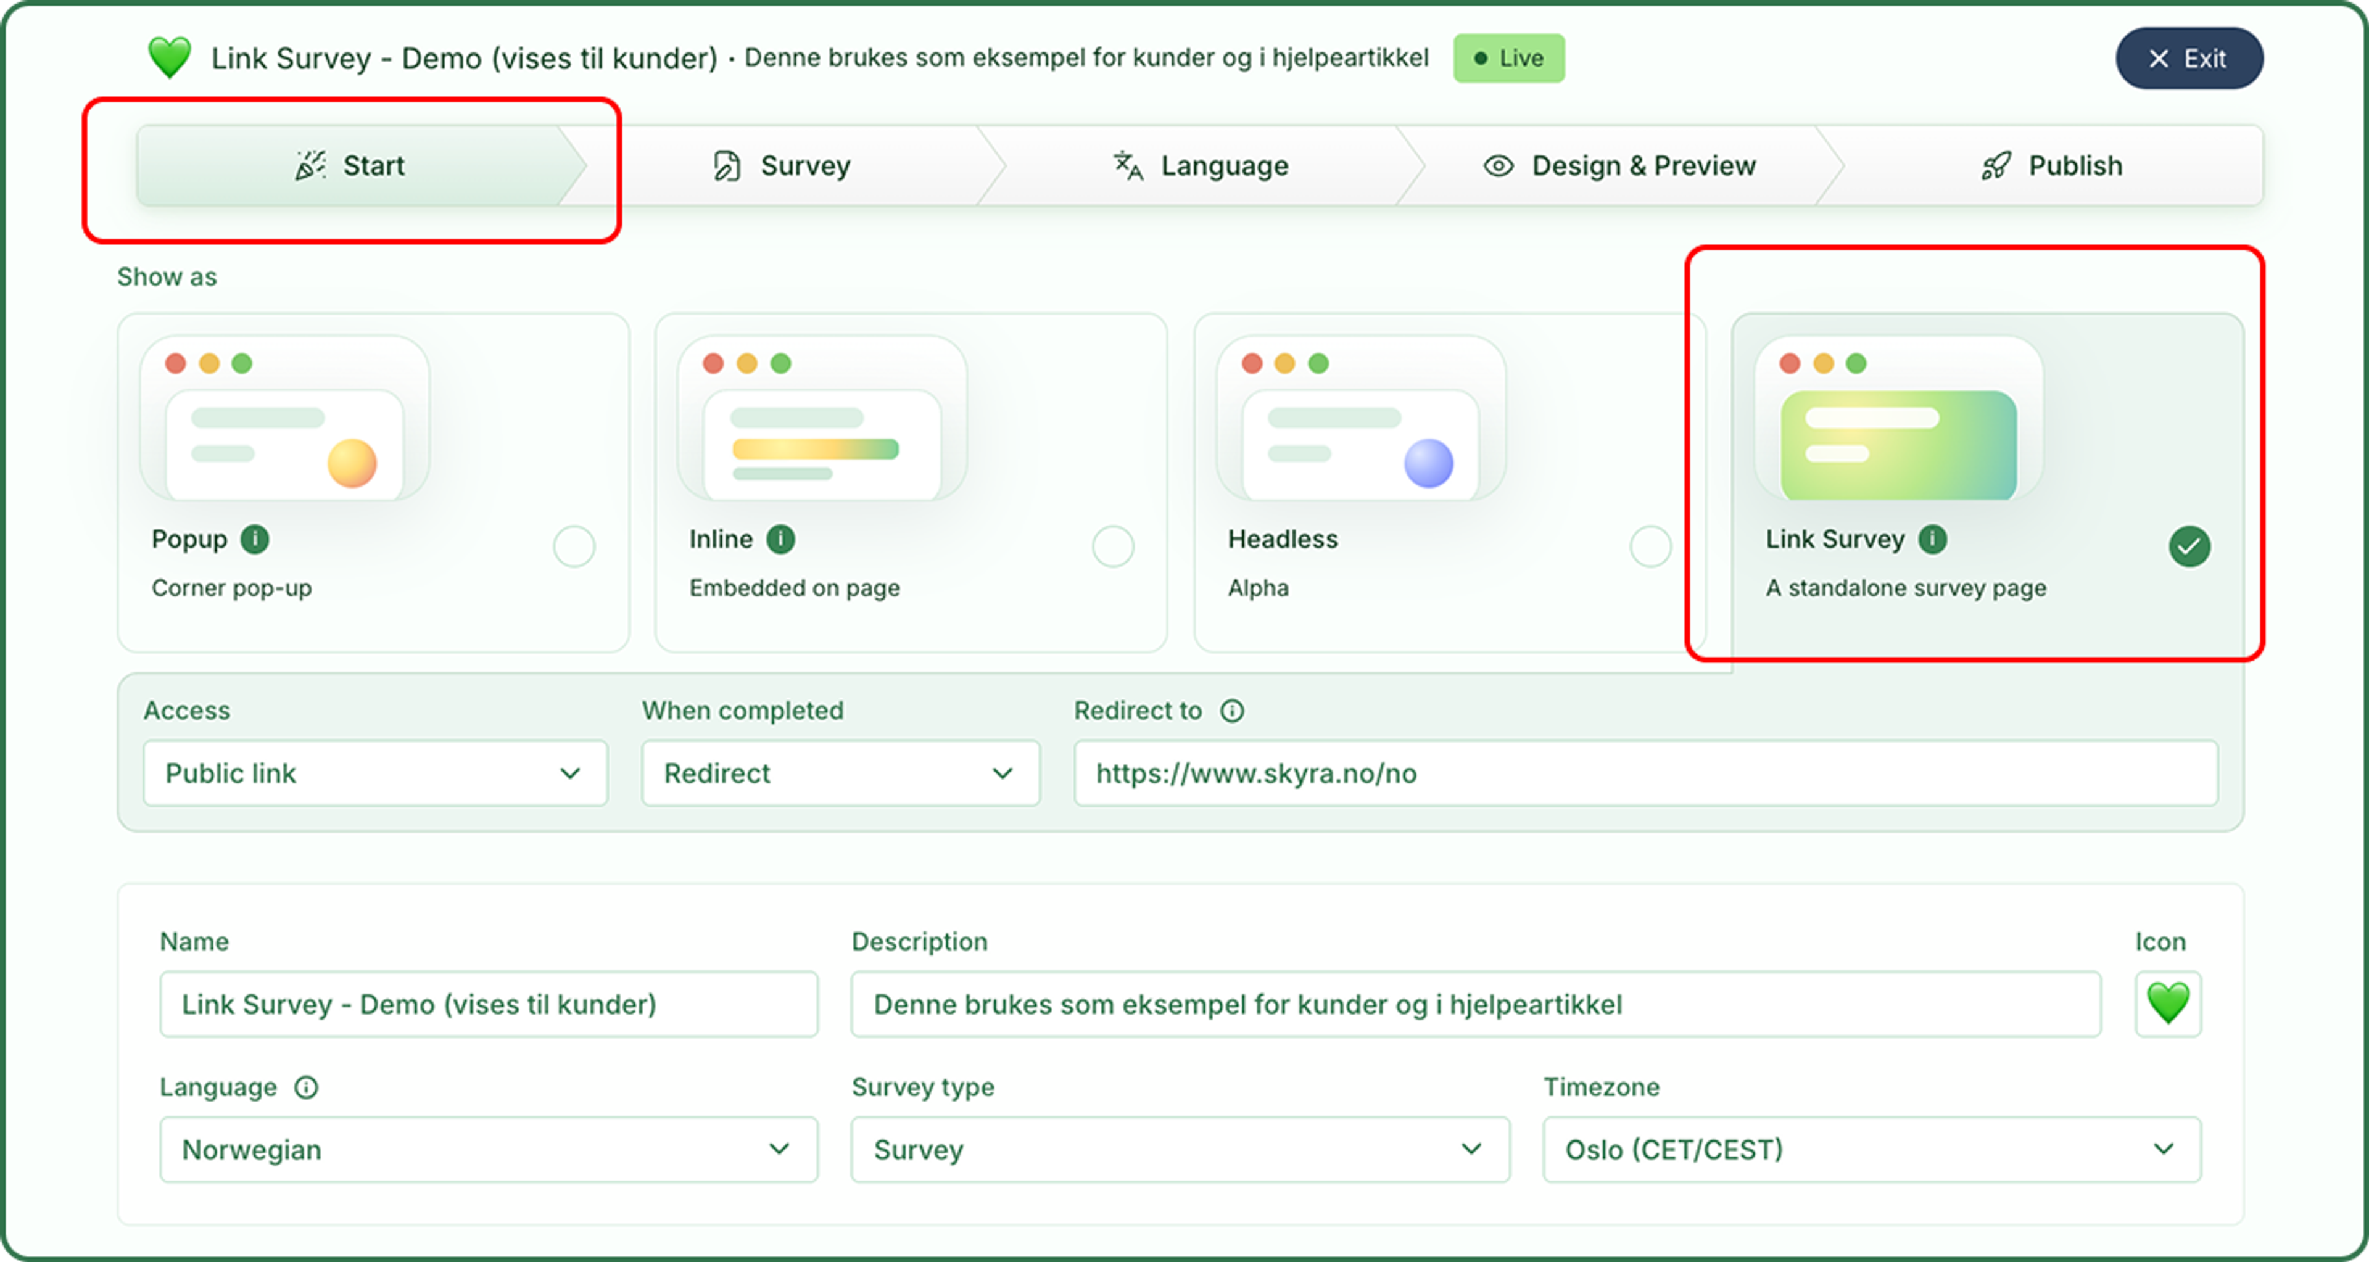The height and width of the screenshot is (1262, 2369).
Task: Select the Popup display option radio
Action: coord(574,547)
